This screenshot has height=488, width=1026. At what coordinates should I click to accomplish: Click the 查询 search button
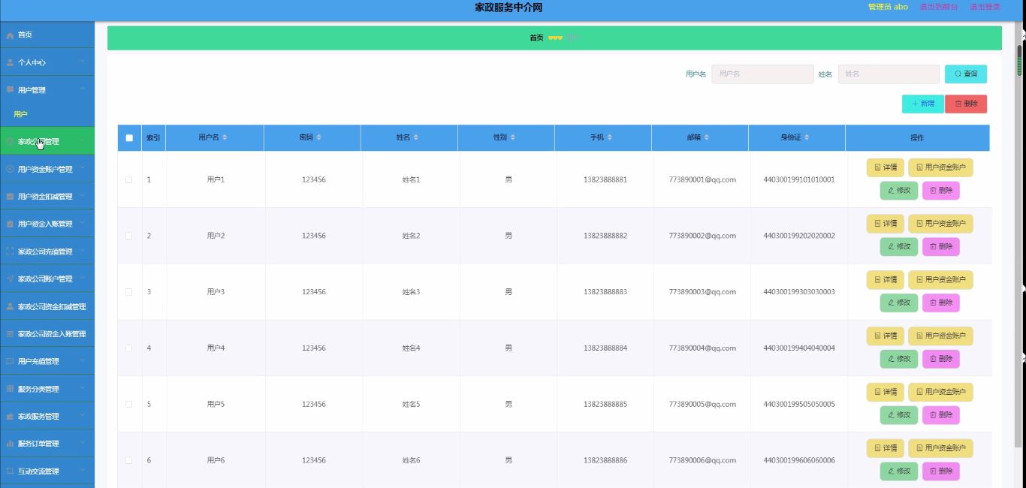click(x=966, y=74)
